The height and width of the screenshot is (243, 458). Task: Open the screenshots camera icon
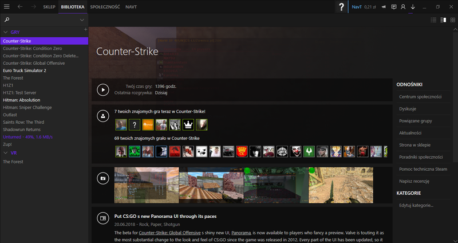tap(102, 178)
